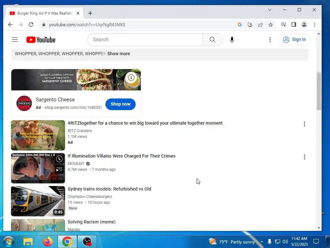Close the Burger King Ad tab
The height and width of the screenshot is (248, 330).
click(78, 13)
